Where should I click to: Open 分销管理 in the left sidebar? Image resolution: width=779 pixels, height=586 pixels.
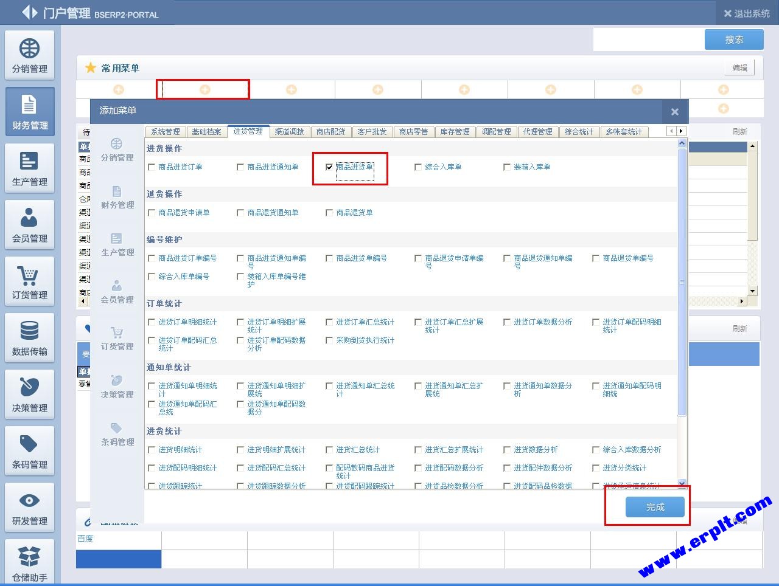[30, 55]
